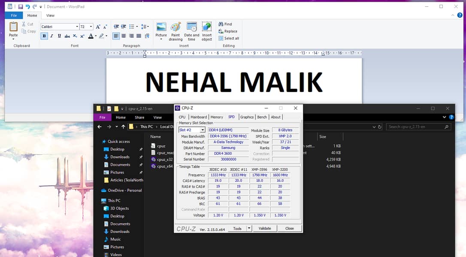Click the Search cpu-z_2.15-en field
466x257 pixels.
click(418, 127)
